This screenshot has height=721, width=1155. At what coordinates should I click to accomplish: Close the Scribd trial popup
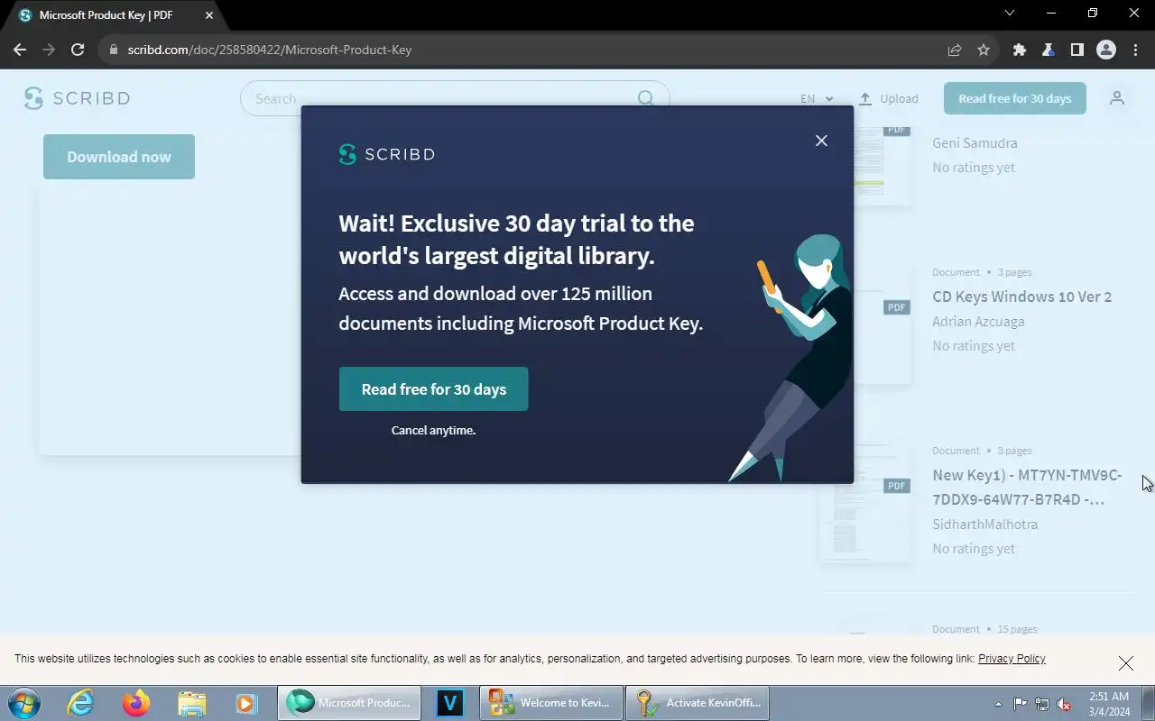click(x=821, y=141)
